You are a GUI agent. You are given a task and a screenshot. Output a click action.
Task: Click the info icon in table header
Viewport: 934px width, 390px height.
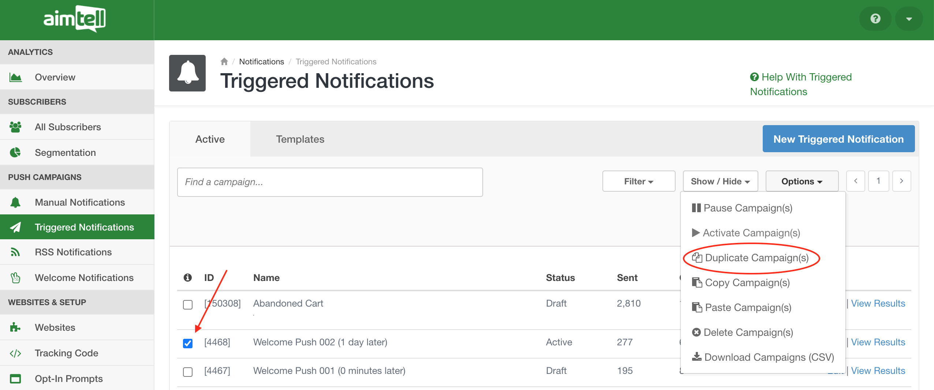click(x=187, y=278)
